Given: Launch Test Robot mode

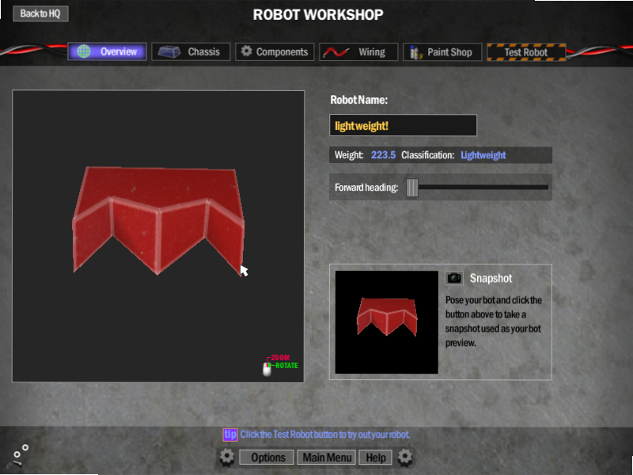Looking at the screenshot, I should coord(526,52).
